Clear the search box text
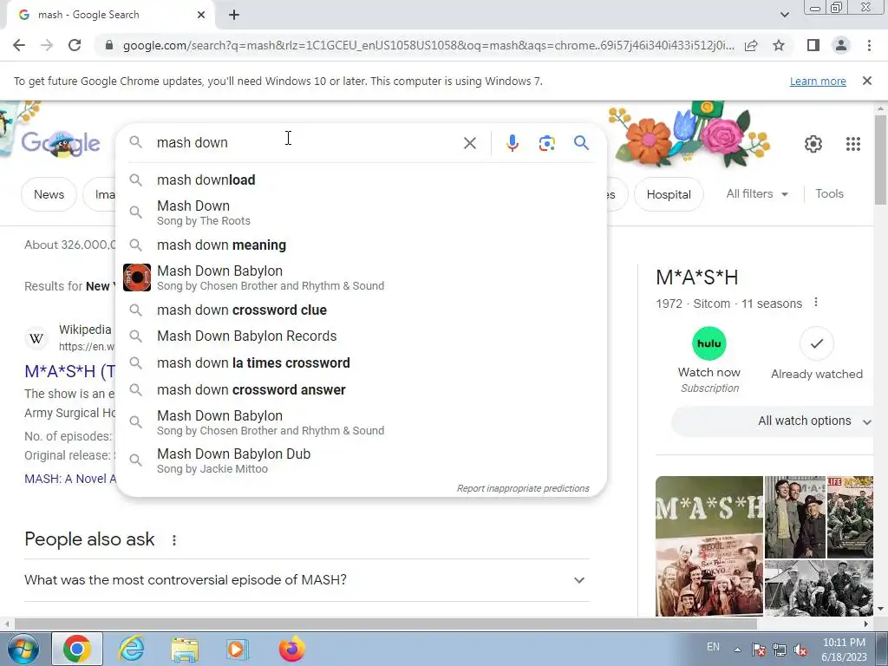 tap(469, 143)
